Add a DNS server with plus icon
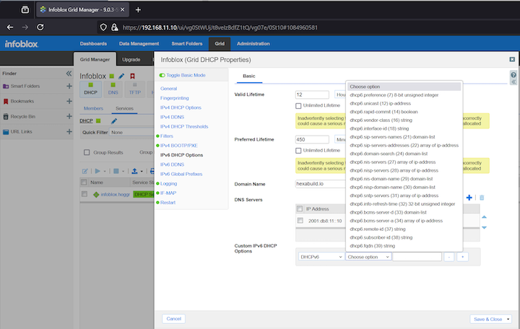520x329 pixels. point(469,198)
